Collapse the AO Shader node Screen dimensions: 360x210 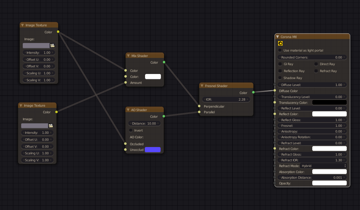[128, 110]
